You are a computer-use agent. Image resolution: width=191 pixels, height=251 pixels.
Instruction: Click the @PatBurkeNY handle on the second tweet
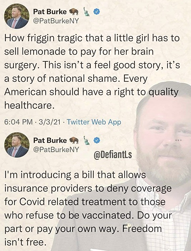tap(56, 150)
